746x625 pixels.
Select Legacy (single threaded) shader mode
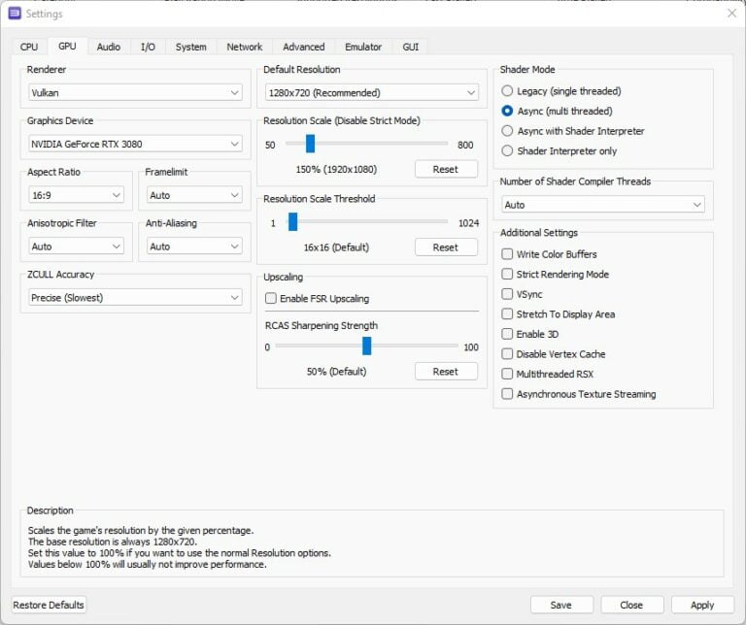(x=507, y=91)
